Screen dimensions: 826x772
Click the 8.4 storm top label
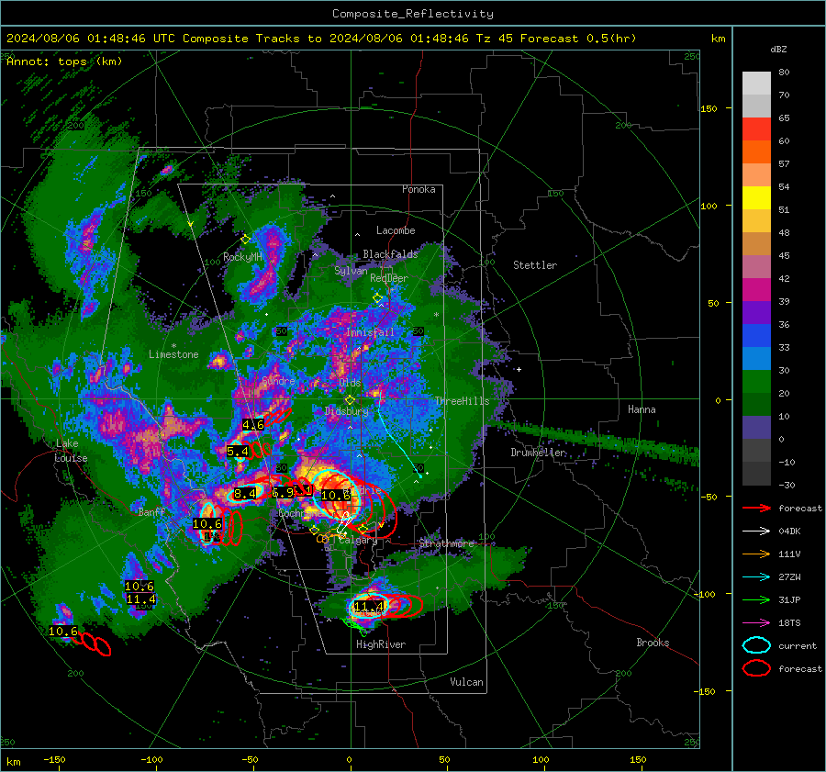coord(245,494)
